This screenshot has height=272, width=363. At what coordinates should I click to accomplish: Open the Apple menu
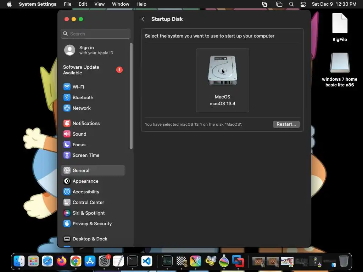tap(9, 4)
